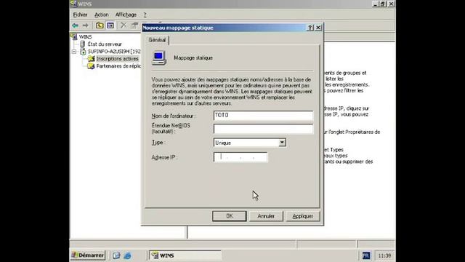Select the Général tab
The image size is (465, 262).
(157, 40)
